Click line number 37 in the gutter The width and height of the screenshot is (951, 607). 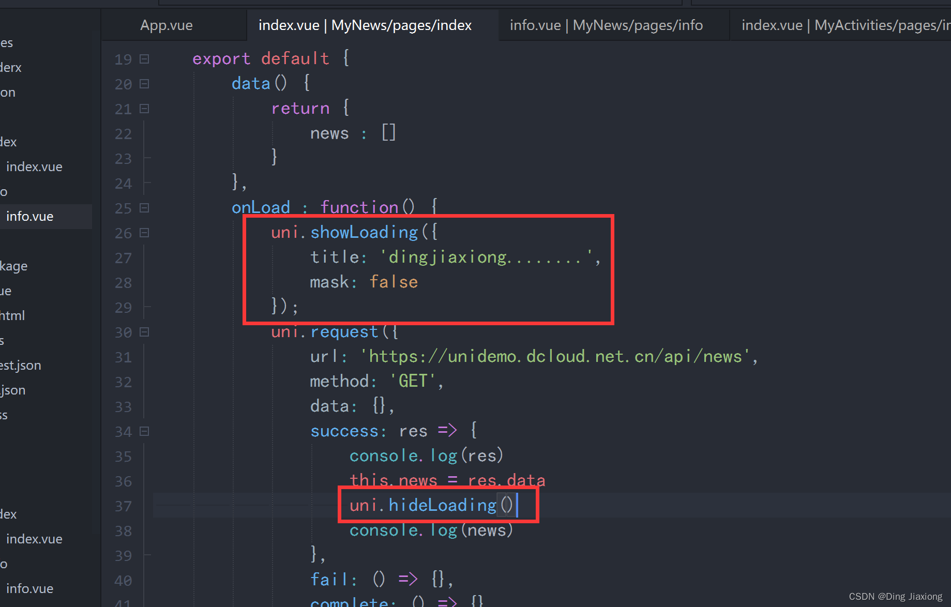point(123,506)
